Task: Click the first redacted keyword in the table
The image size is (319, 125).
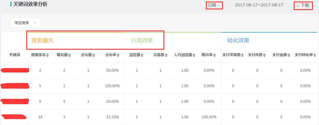Action: pos(15,70)
